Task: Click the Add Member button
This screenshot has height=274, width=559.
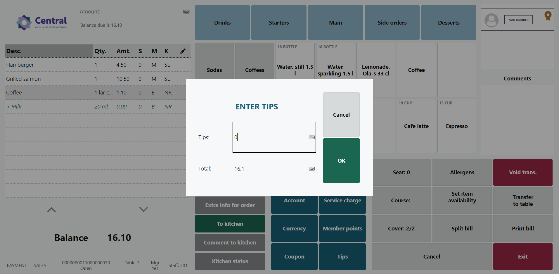Action: [518, 20]
